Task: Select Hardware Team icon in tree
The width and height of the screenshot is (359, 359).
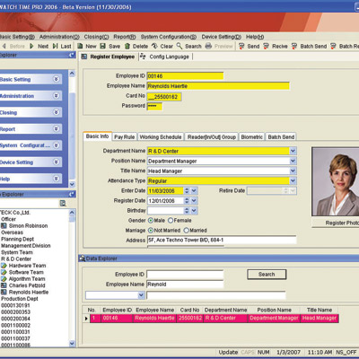Action: pyautogui.click(x=4, y=266)
